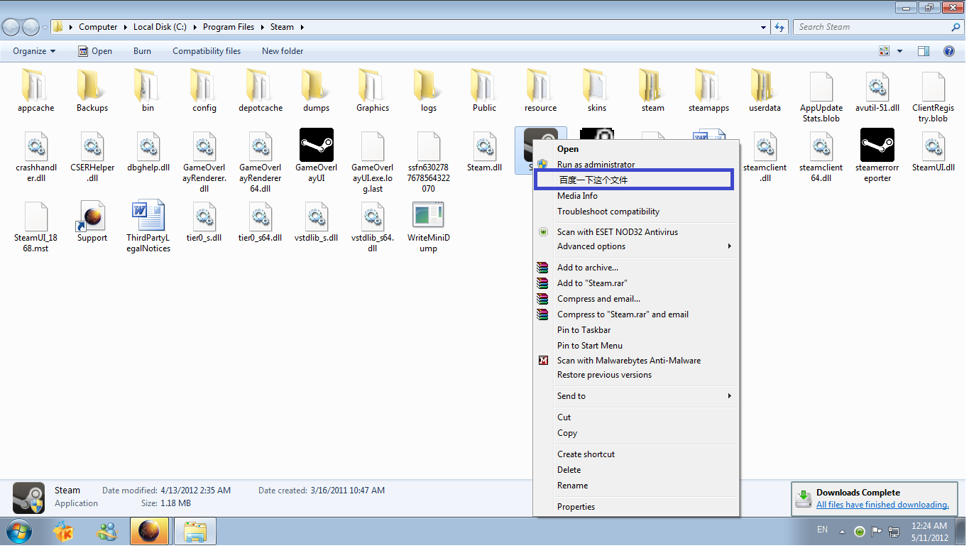Choose Troubleshoot compatibility entry

(636, 212)
